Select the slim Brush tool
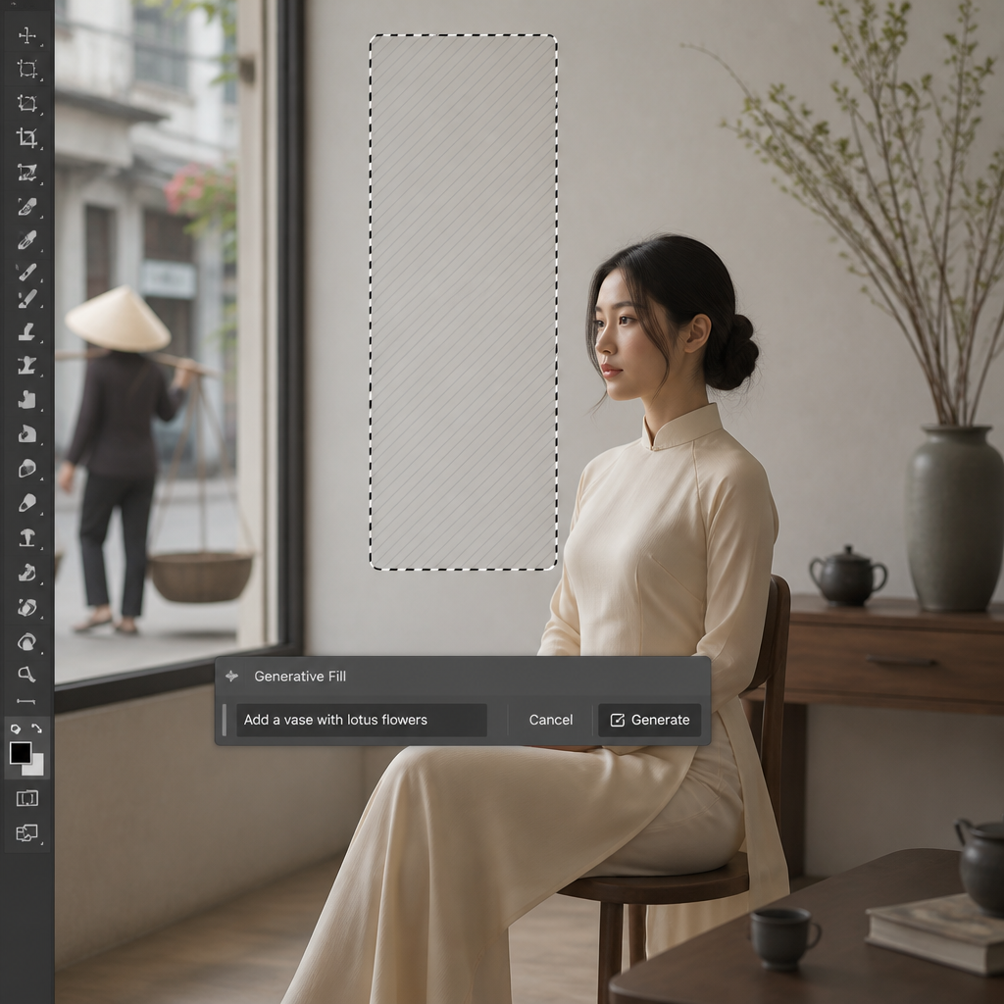 click(x=26, y=273)
